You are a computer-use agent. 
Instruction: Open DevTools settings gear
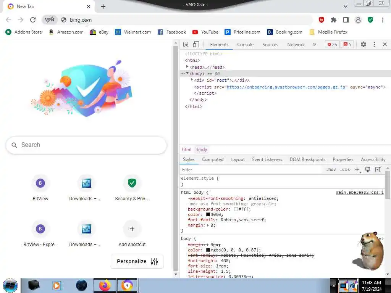click(x=364, y=44)
